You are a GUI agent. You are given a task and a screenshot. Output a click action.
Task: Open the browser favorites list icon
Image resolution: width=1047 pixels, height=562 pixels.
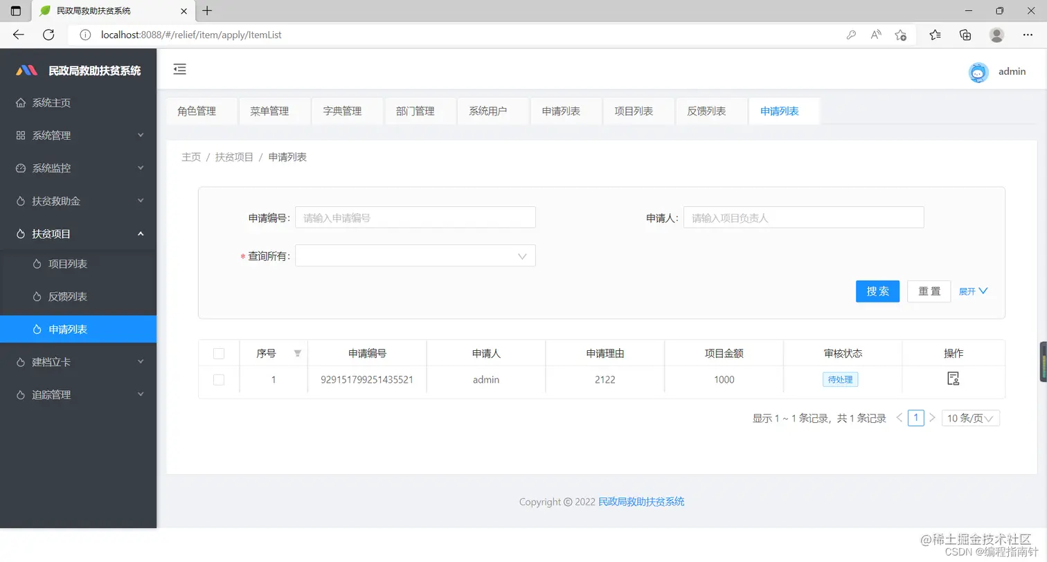pyautogui.click(x=935, y=35)
